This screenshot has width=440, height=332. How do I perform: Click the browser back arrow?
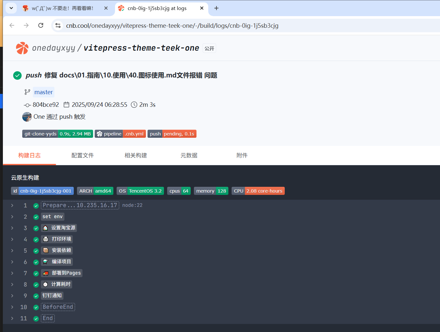click(x=12, y=25)
